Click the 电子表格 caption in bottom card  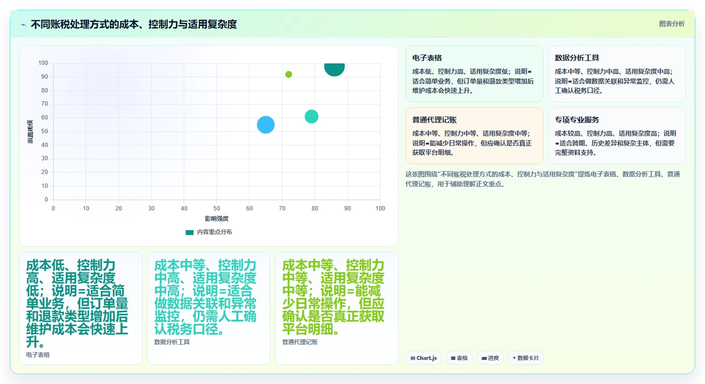(x=38, y=354)
